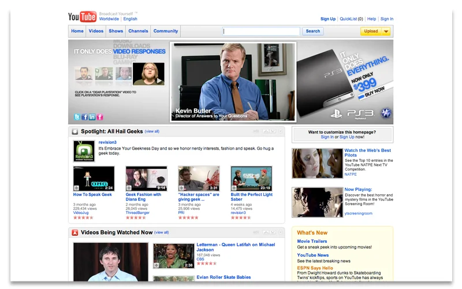Click view all beside Videos Being Watched Now
Viewport: 462px width, 289px height.
162,233
